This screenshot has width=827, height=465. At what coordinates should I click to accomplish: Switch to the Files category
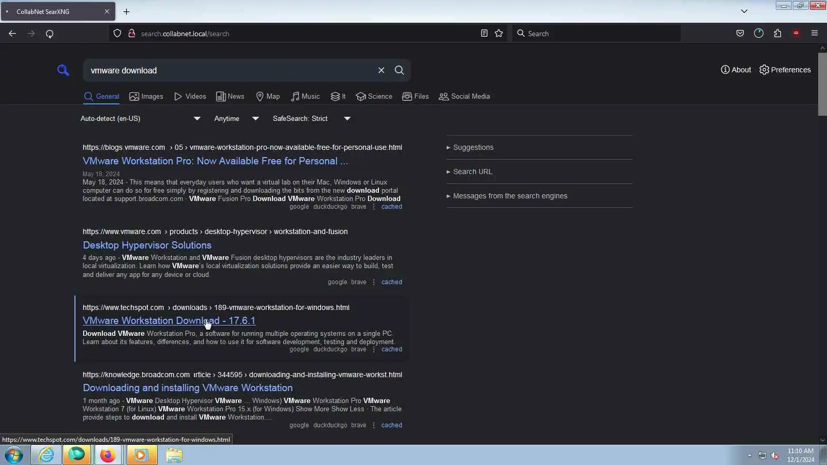(416, 97)
